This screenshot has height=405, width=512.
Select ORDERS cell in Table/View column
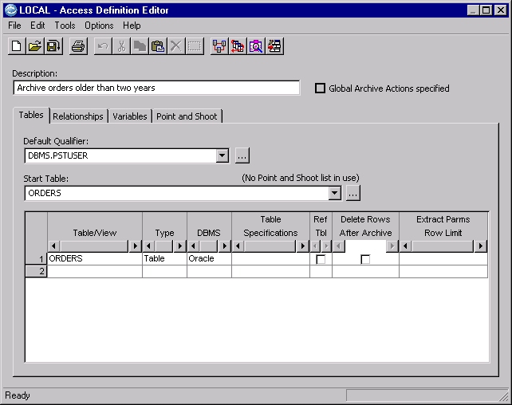click(x=95, y=258)
